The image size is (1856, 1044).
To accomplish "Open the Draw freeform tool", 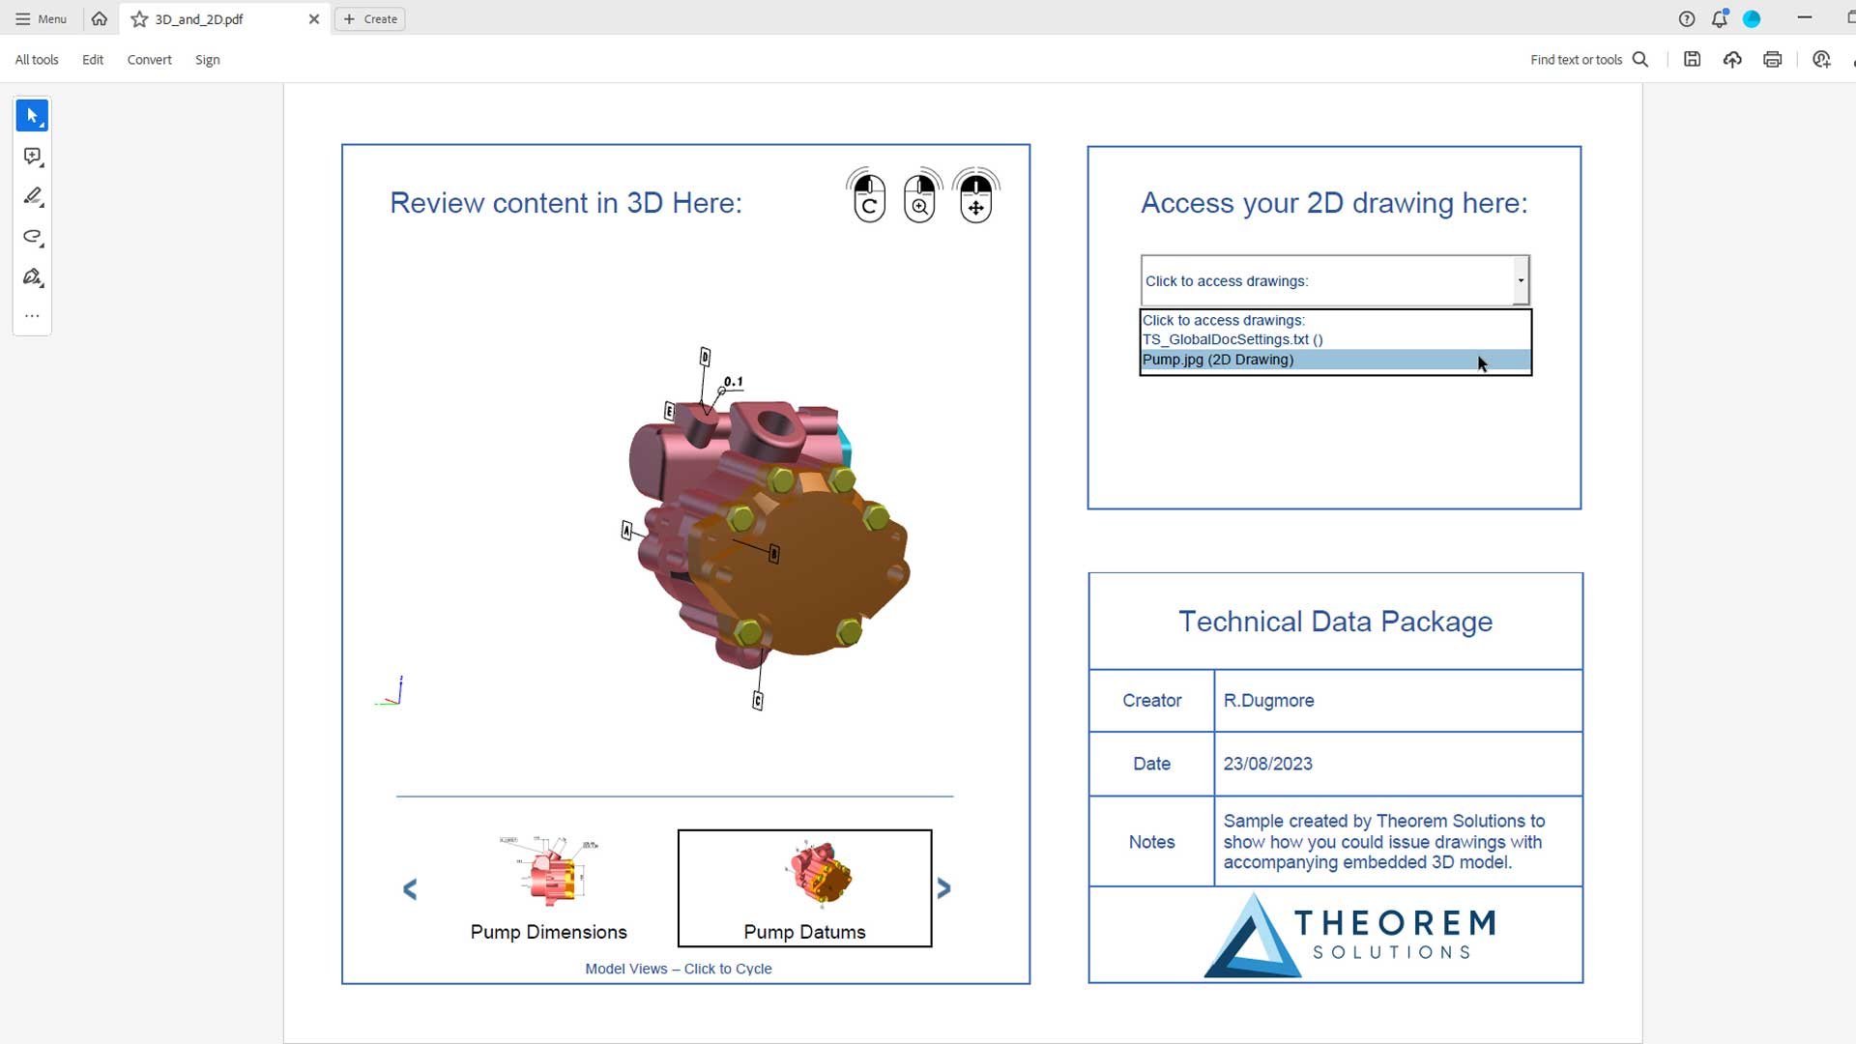I will [x=31, y=237].
